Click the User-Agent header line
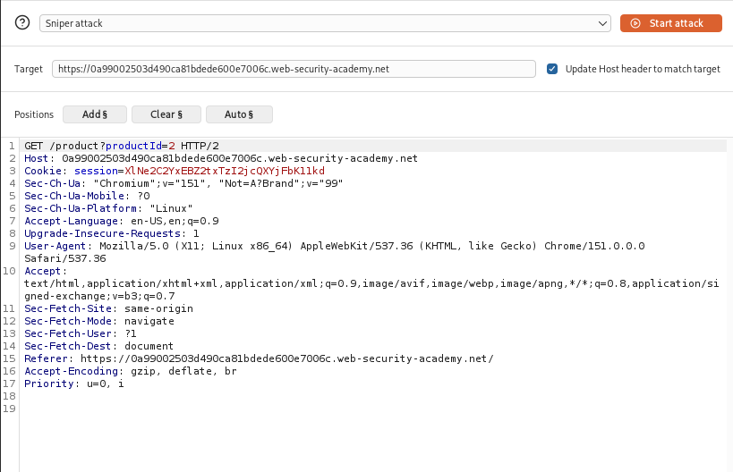Screen dimensions: 733x472 pyautogui.click(x=334, y=246)
